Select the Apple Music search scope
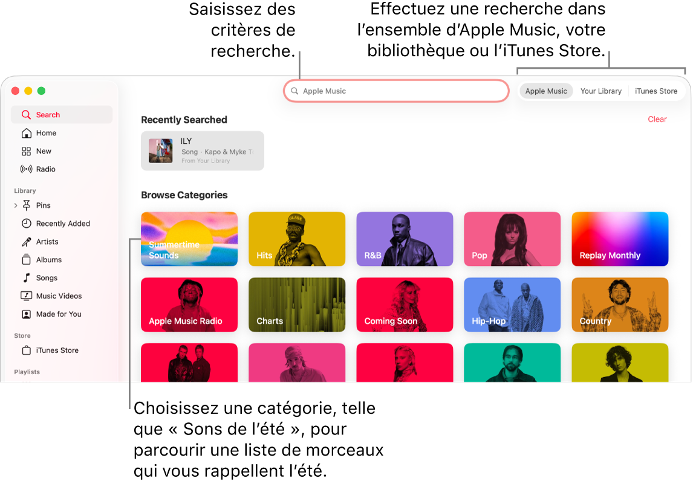The height and width of the screenshot is (484, 693). (546, 91)
